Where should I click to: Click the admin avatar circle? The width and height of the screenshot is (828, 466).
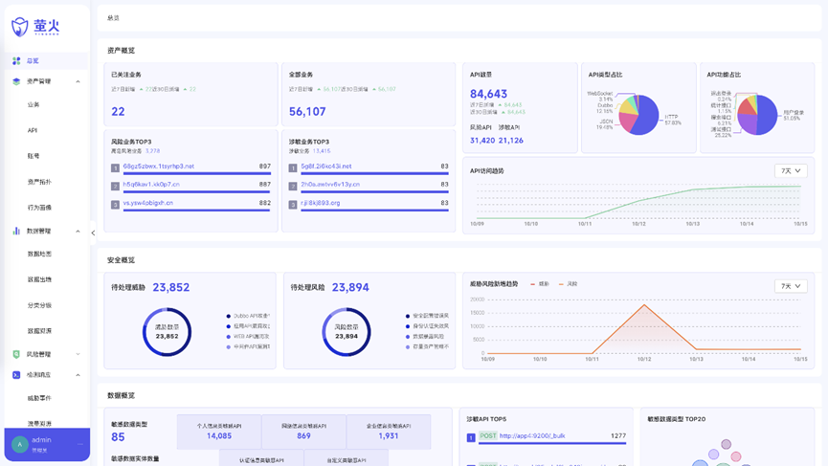click(20, 444)
